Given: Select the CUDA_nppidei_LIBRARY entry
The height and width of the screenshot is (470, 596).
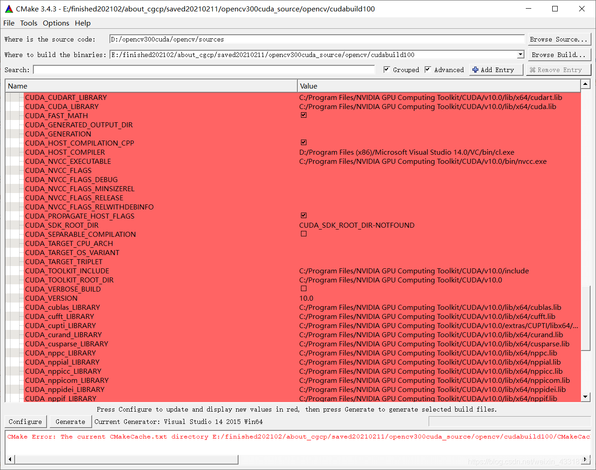Looking at the screenshot, I should tap(65, 389).
